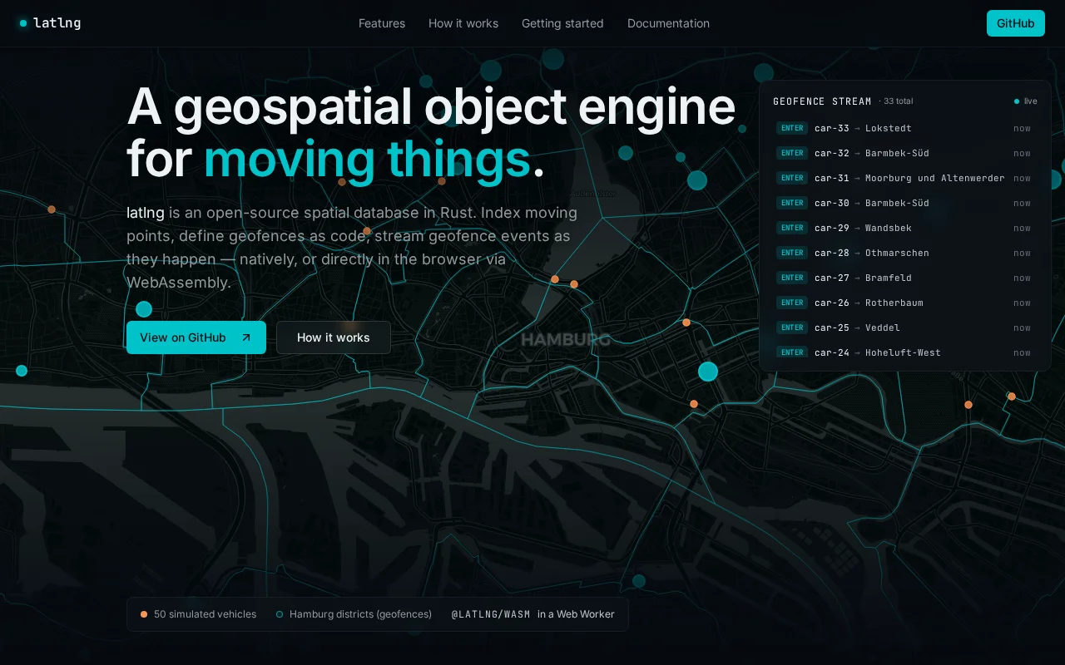Image resolution: width=1065 pixels, height=665 pixels.
Task: Click the in a Web Worker legend text
Action: [576, 614]
